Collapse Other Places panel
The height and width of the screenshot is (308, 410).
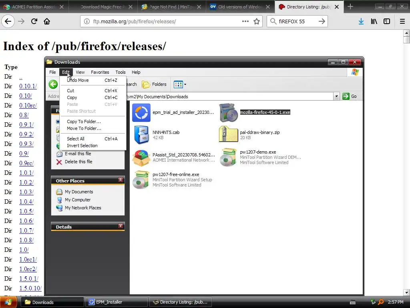coord(121,180)
